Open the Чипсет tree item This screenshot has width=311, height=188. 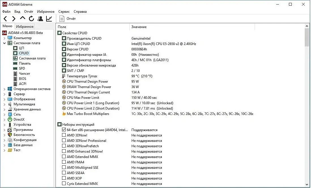(x=24, y=74)
